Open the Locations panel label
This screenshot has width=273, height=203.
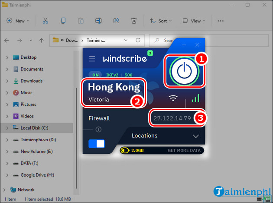(x=144, y=136)
